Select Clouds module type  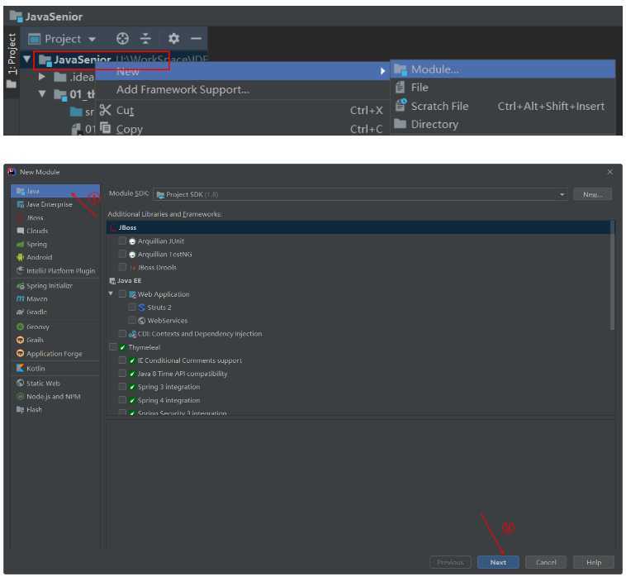coord(55,231)
